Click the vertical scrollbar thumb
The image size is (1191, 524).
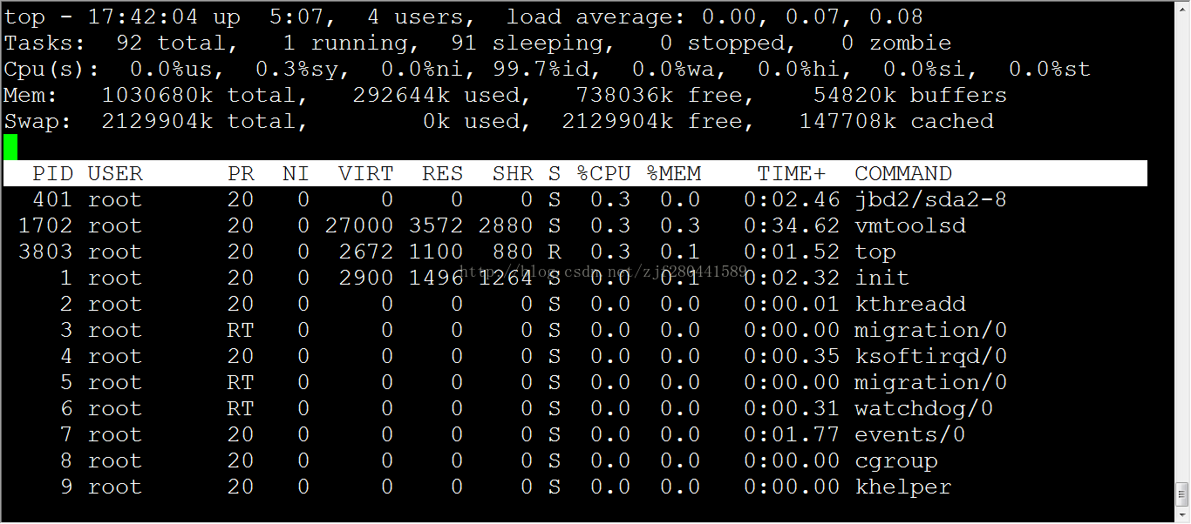click(1182, 494)
